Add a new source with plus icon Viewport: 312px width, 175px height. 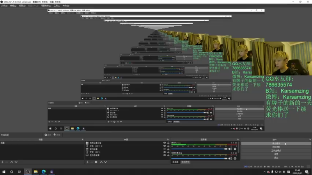coord(87,162)
